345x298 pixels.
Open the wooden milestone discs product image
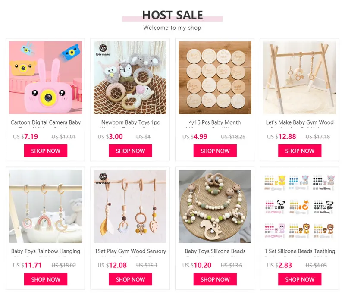point(215,78)
